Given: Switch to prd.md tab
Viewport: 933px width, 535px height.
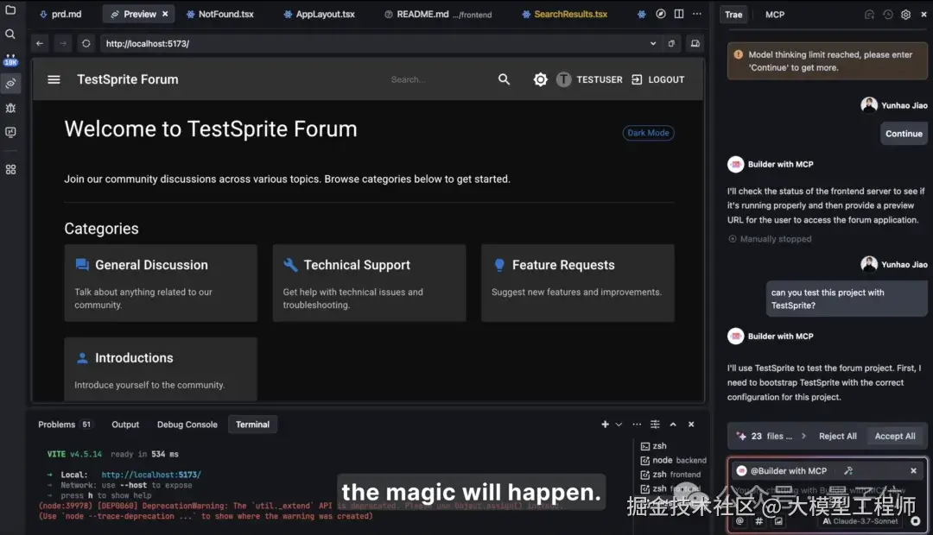Looking at the screenshot, I should coord(60,14).
